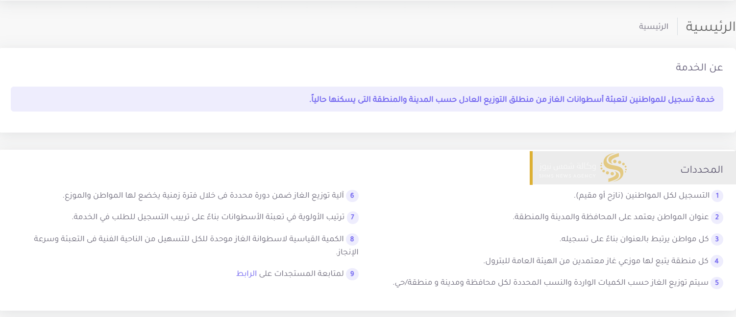Click badge 2 next to عنوان المواطن item
Image resolution: width=736 pixels, height=317 pixels.
pos(717,217)
